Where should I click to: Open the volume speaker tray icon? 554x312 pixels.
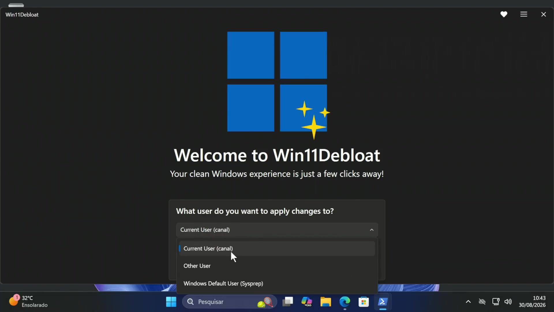click(508, 302)
